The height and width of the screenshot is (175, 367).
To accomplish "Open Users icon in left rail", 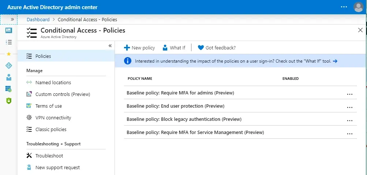I will pos(9,77).
